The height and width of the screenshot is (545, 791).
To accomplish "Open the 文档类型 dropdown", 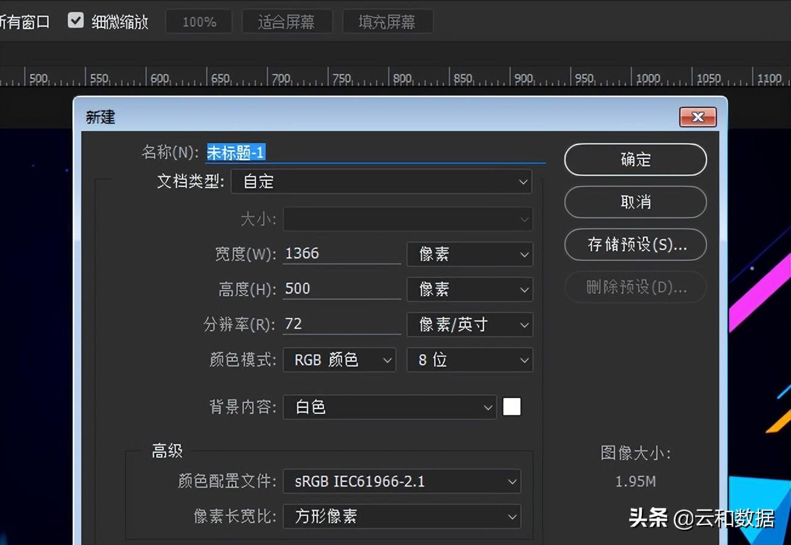I will point(381,181).
